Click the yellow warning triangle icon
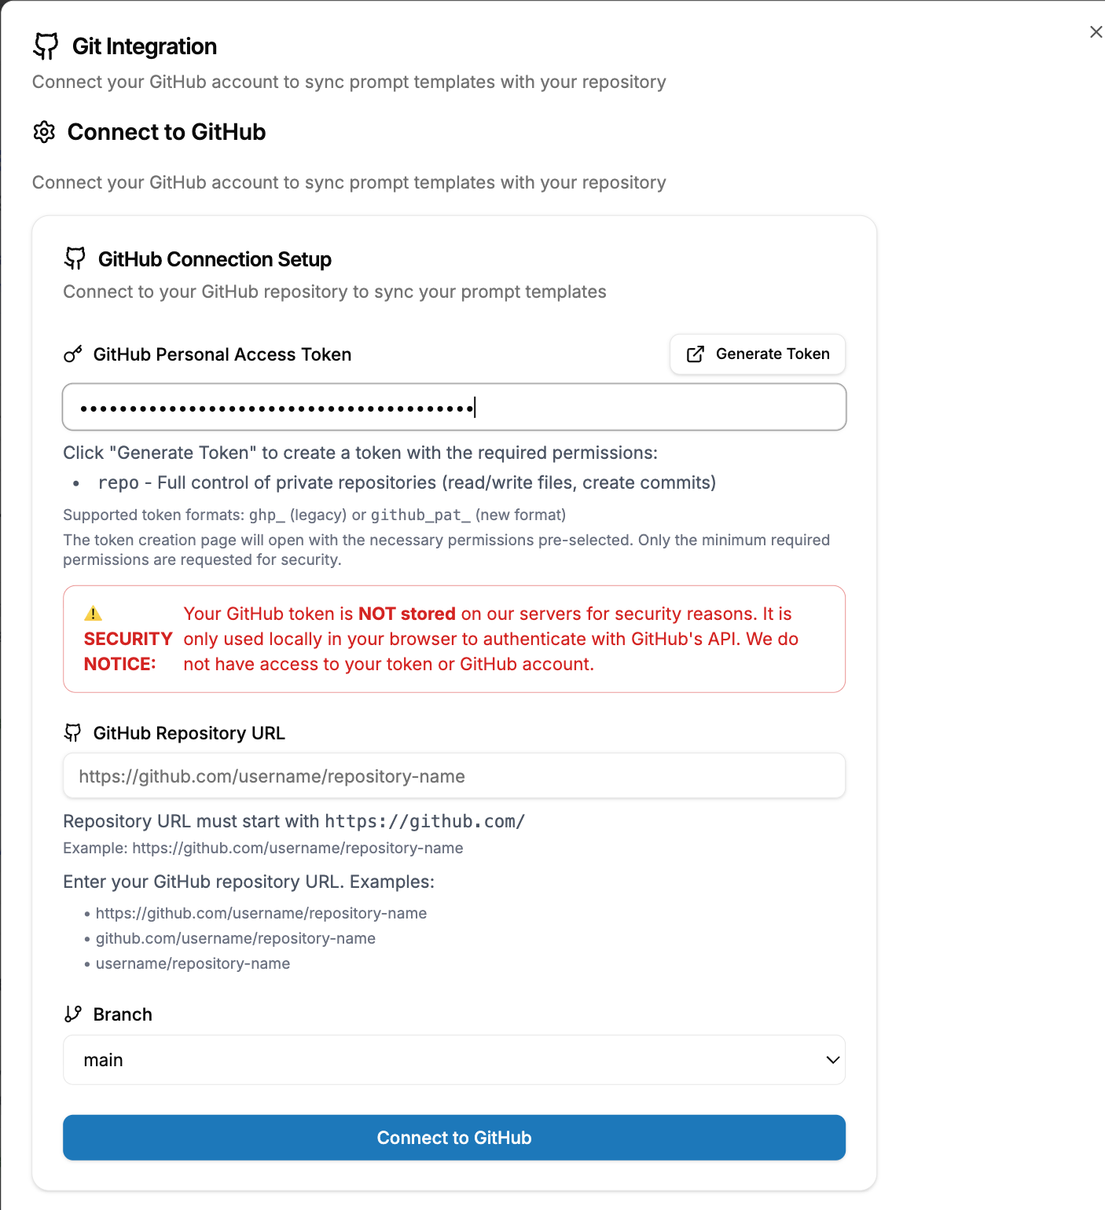The height and width of the screenshot is (1210, 1105). pyautogui.click(x=94, y=614)
